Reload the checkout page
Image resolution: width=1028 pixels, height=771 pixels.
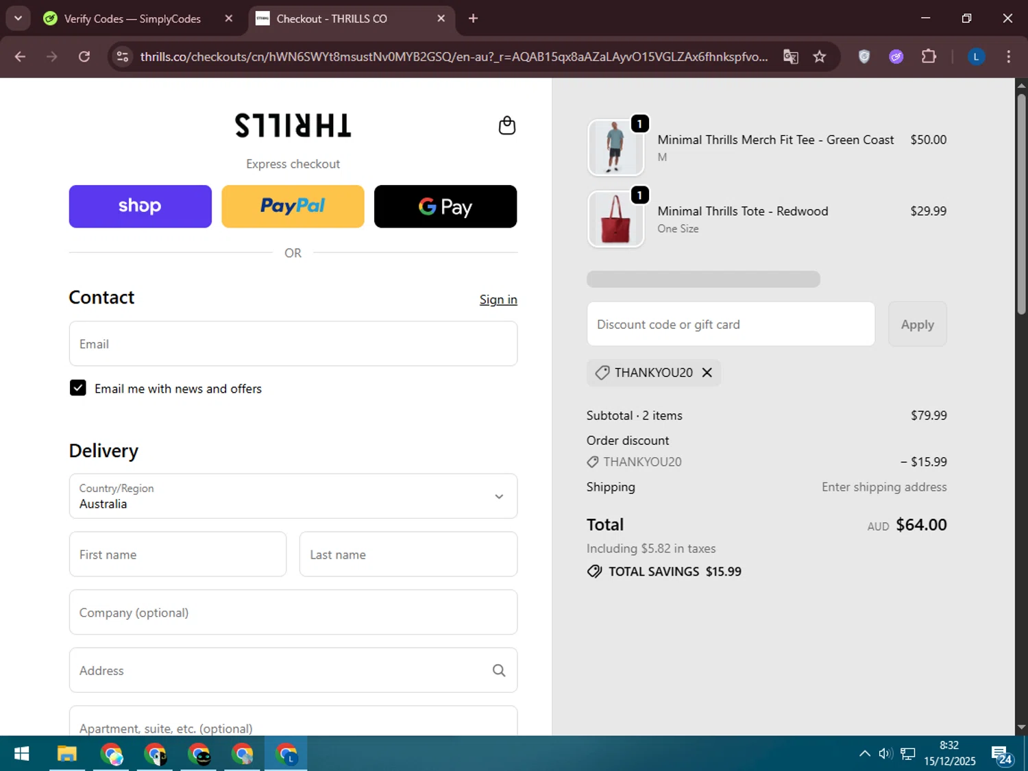[x=84, y=57]
